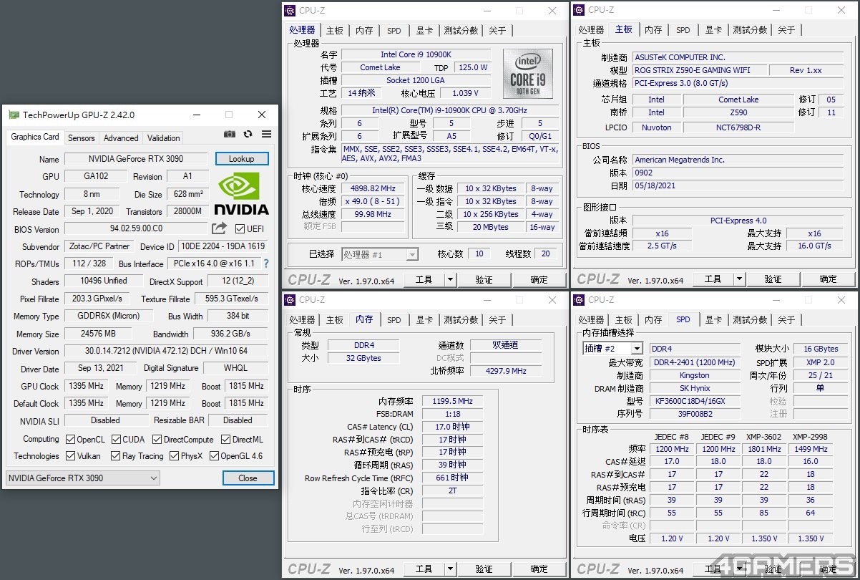The image size is (860, 580).
Task: Click the NVIDIA logo in GPU-Z
Action: coord(241,193)
